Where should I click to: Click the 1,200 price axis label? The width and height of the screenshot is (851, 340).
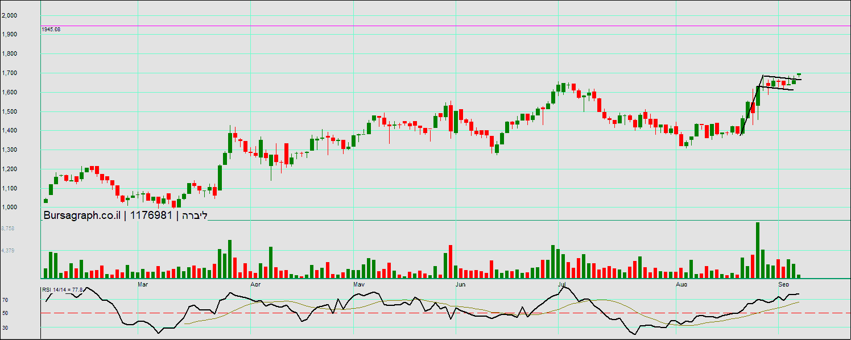pyautogui.click(x=9, y=169)
